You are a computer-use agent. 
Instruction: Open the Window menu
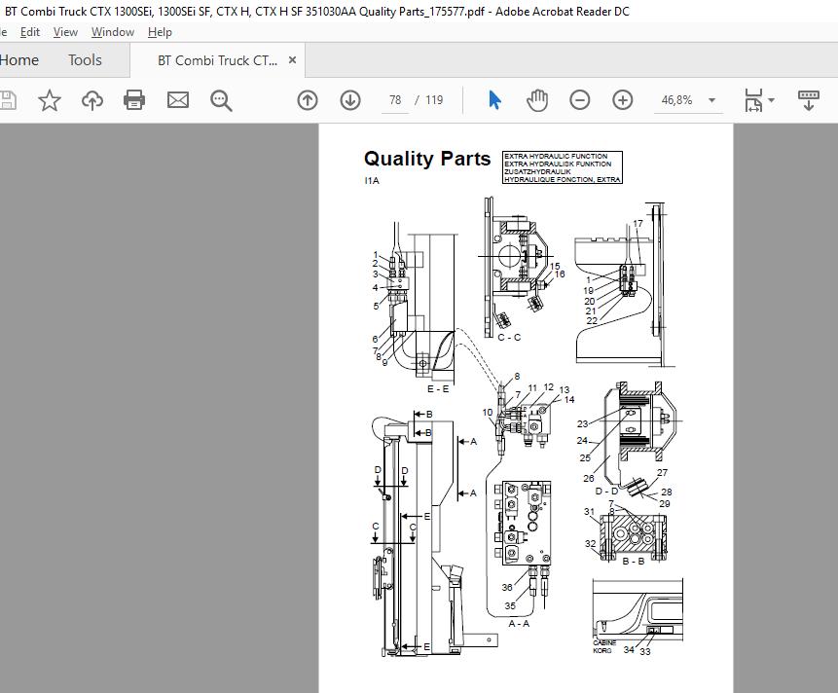pos(113,32)
